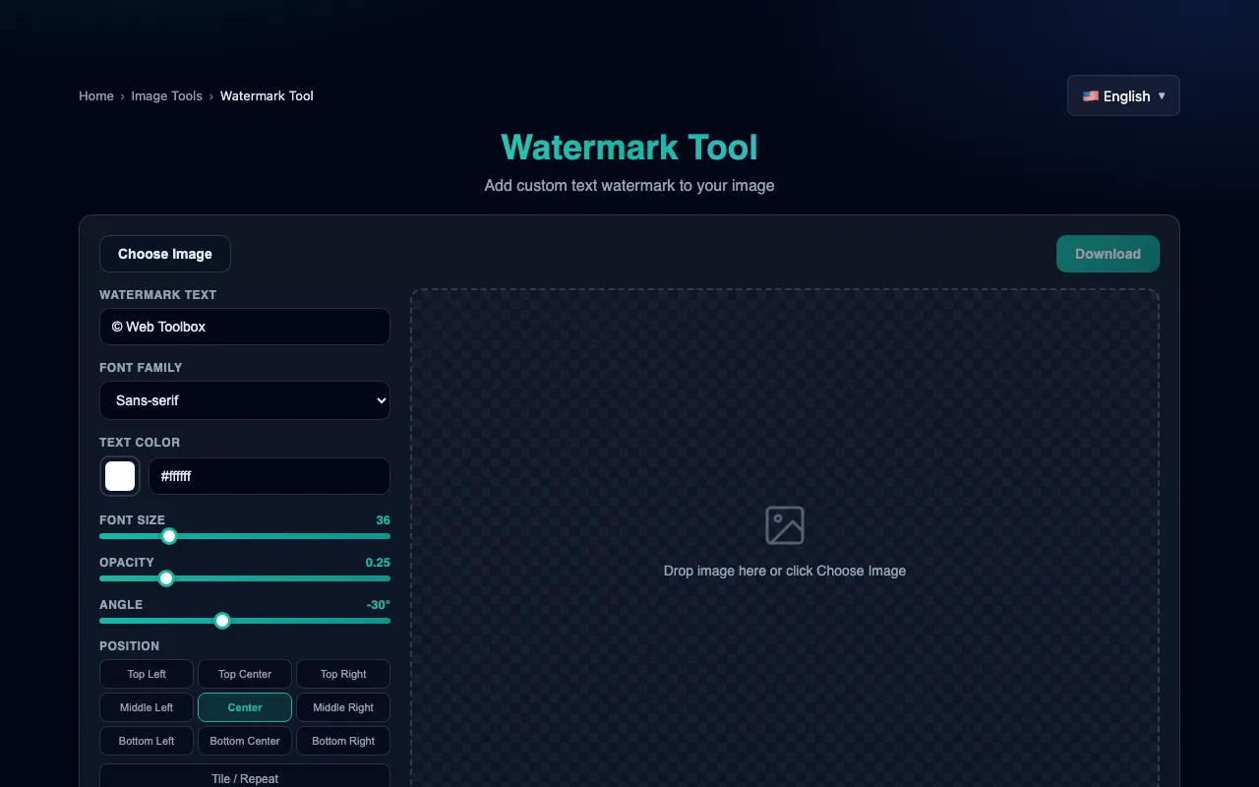1259x787 pixels.
Task: Click the Angle slider handle
Action: (222, 621)
